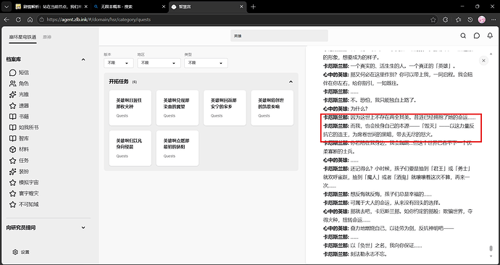Screen dimensions: 500x265
Task: Open the 材料 materials category
Action: [x=19, y=149]
